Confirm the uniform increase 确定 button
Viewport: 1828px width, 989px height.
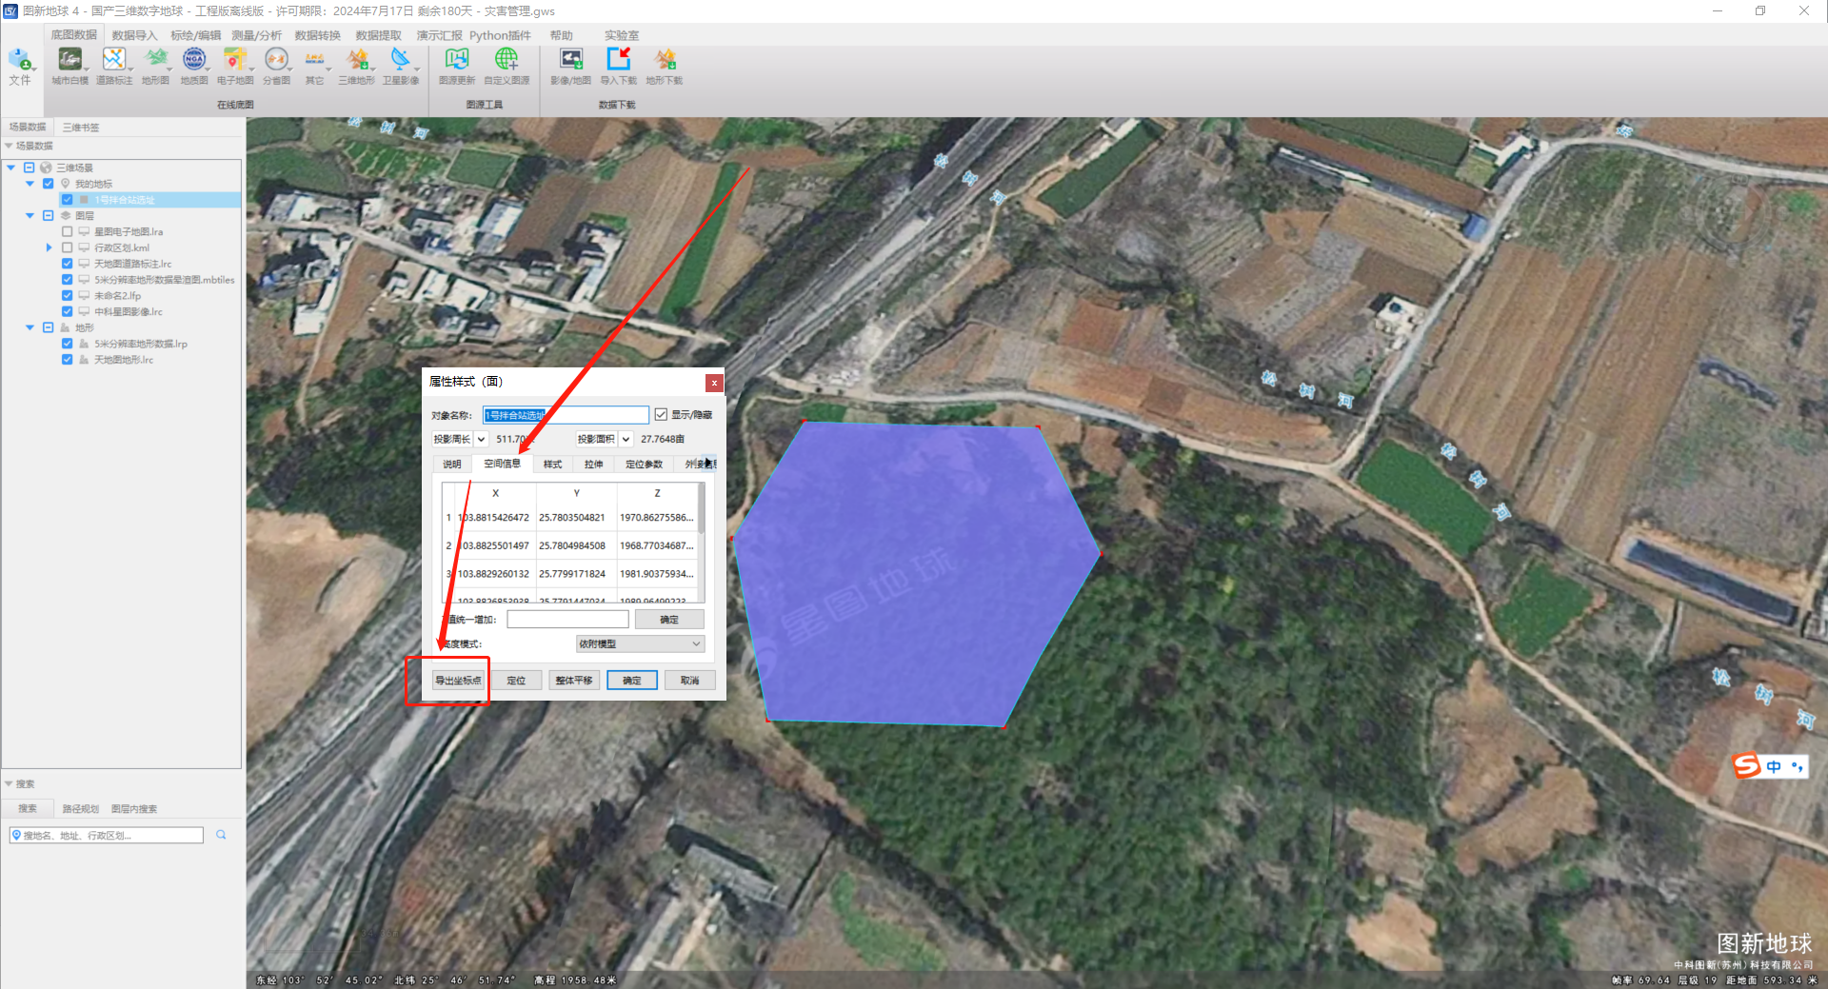669,620
